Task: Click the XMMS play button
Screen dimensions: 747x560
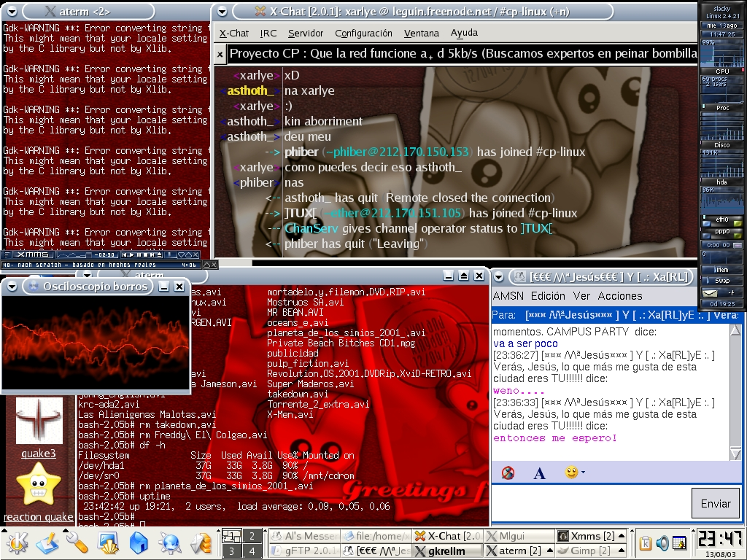Action: tap(131, 254)
